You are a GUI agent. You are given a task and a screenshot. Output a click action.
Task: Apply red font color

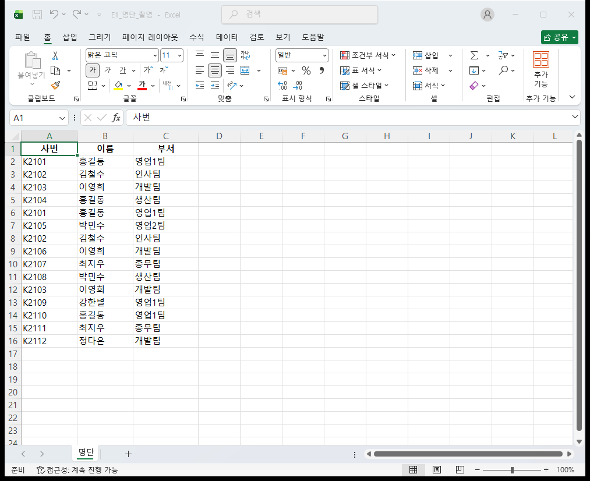pos(142,86)
